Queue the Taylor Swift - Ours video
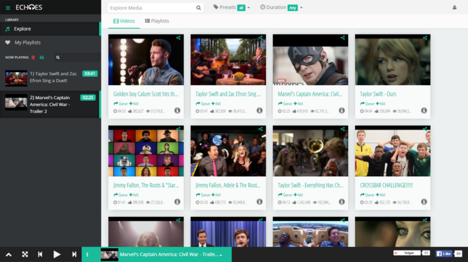This screenshot has width=468, height=262. pyautogui.click(x=367, y=104)
